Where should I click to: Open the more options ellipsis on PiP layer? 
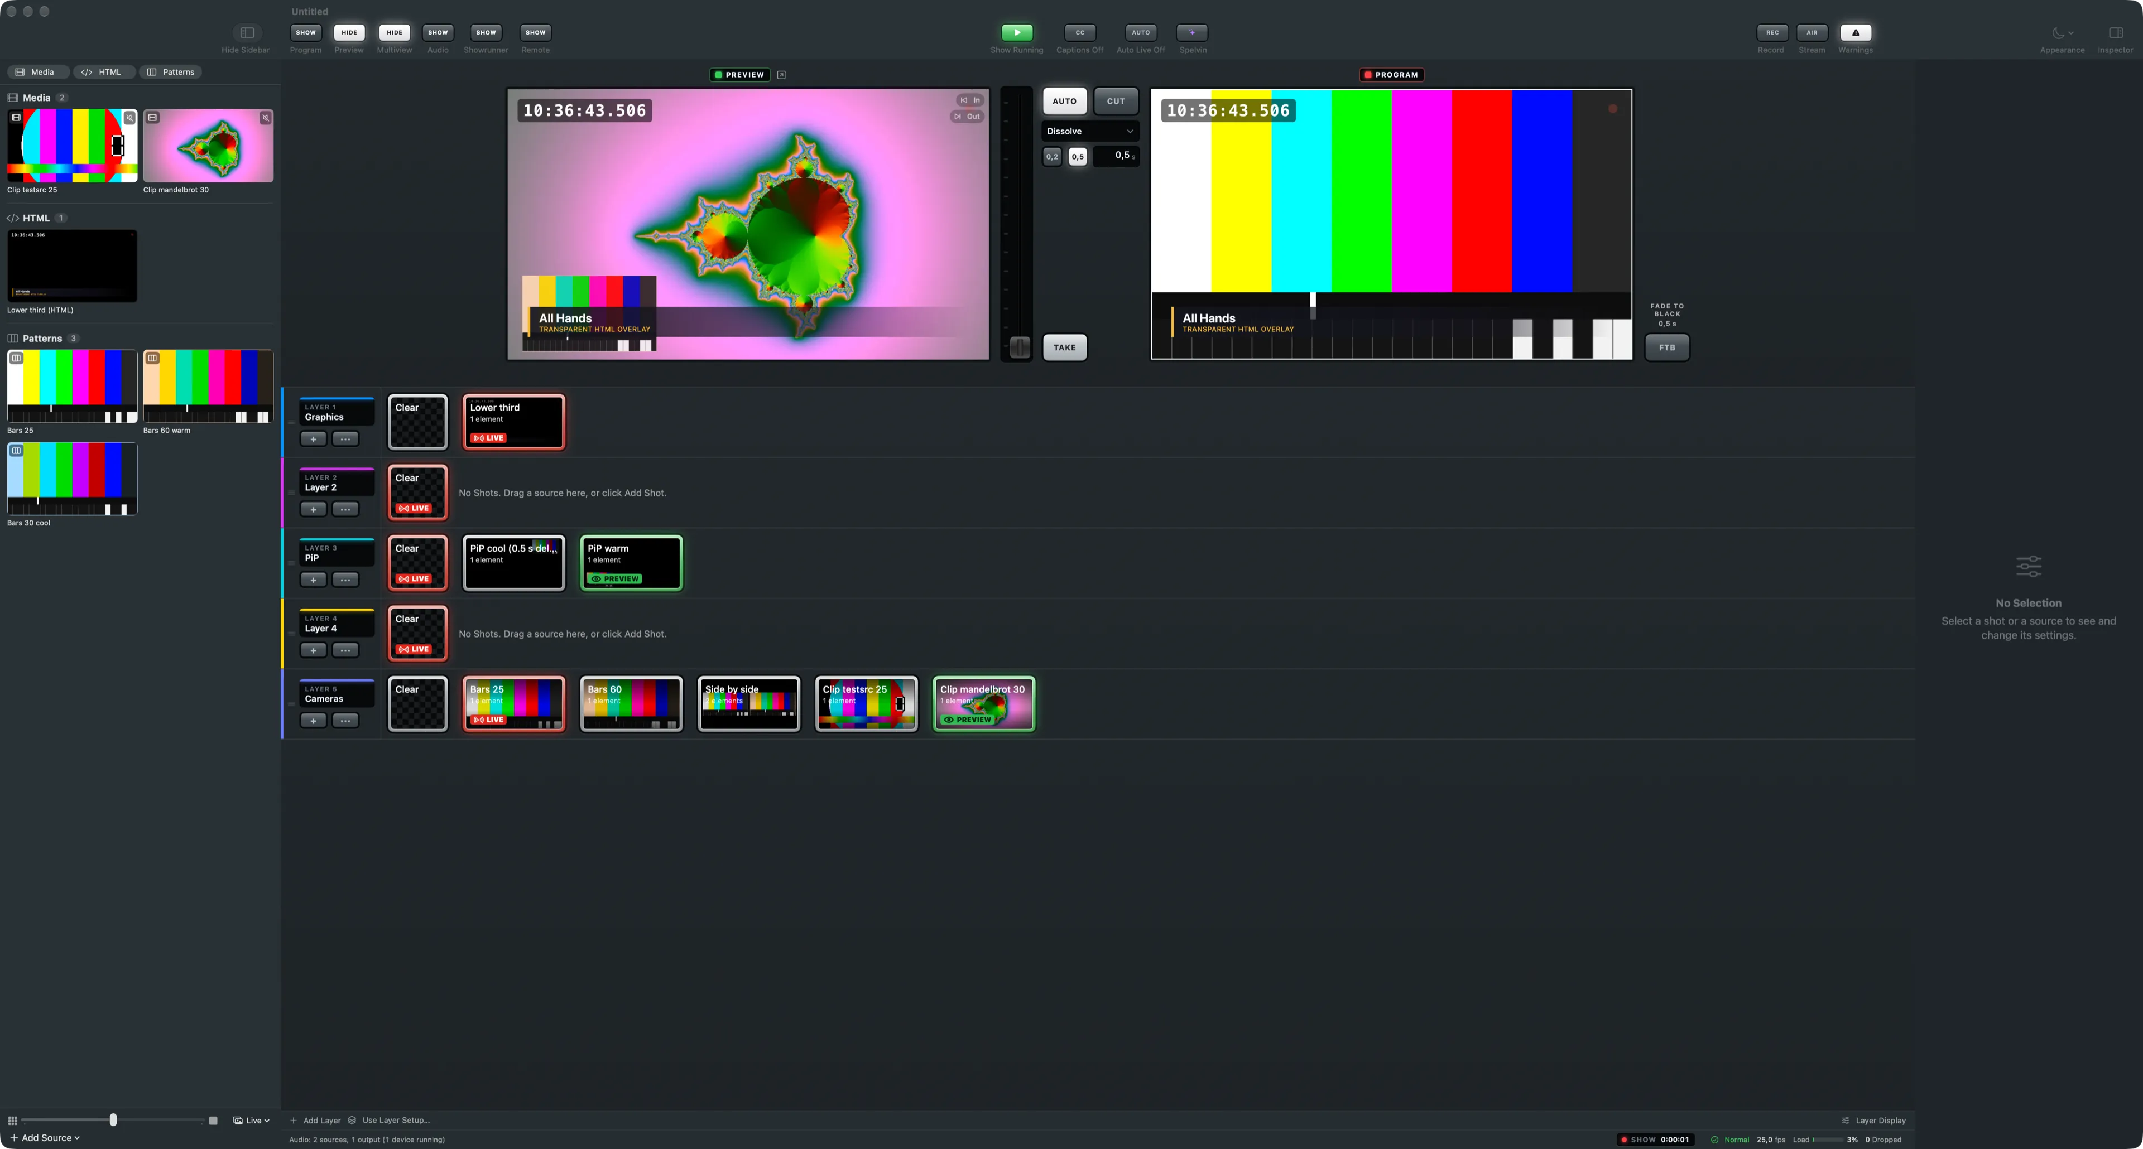[345, 580]
